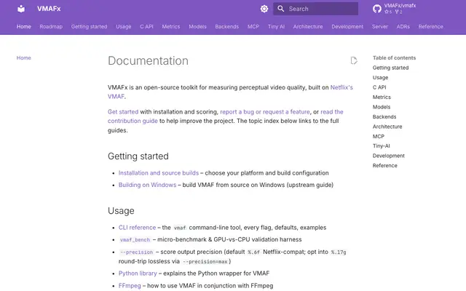466x291 pixels.
Task: Click the Table of contents label
Action: 394,58
